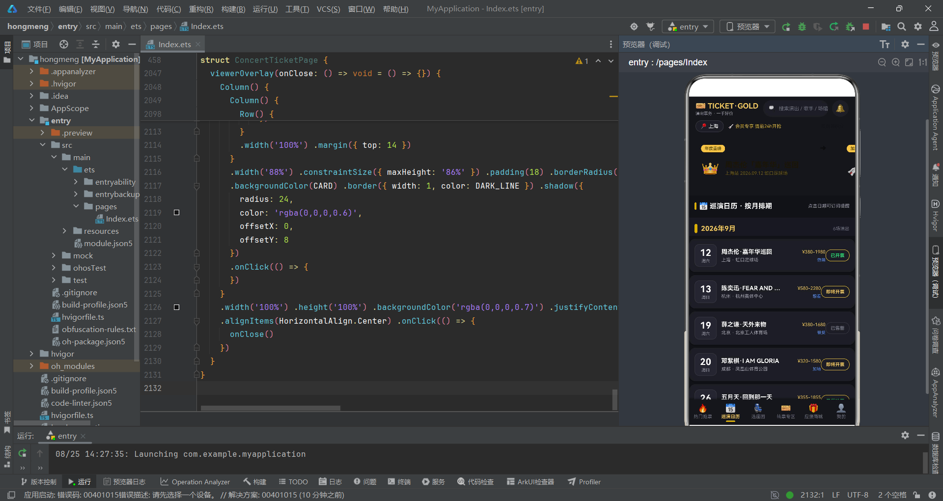
Task: Click color swatch for rgba(0,0,0,0.6) line 2119
Action: point(176,213)
